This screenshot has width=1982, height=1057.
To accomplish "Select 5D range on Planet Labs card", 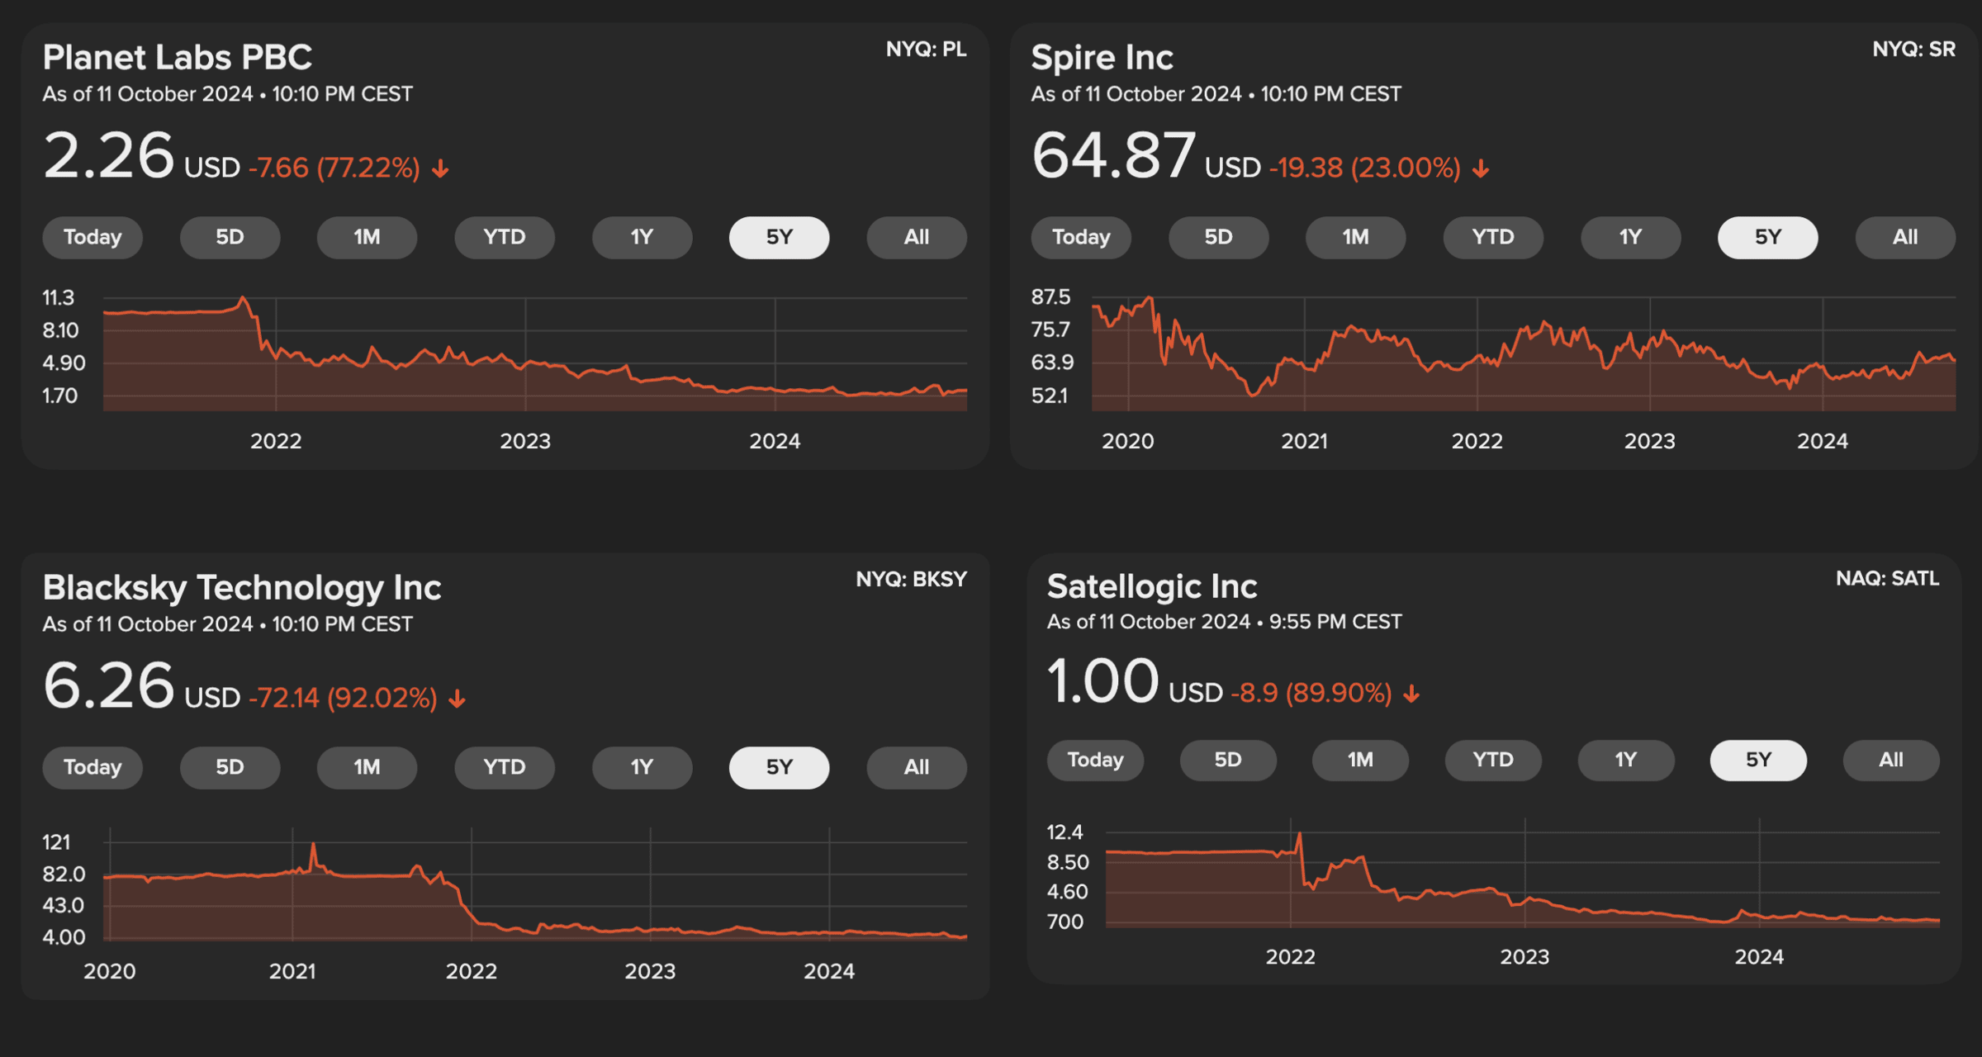I will (230, 238).
